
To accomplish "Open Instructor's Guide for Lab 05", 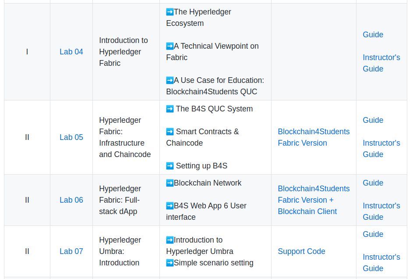I will click(381, 149).
